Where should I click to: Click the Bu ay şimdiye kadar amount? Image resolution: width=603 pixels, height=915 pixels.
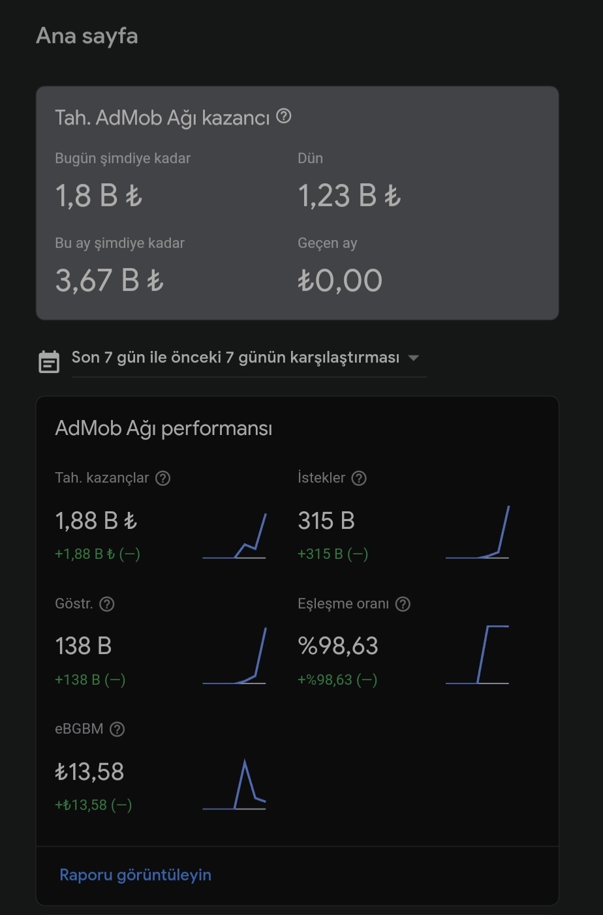click(x=109, y=280)
